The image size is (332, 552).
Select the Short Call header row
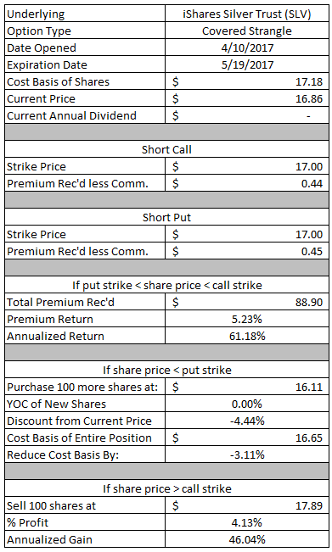click(x=166, y=149)
